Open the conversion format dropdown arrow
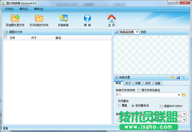This screenshot has height=132, width=192. click(x=184, y=114)
